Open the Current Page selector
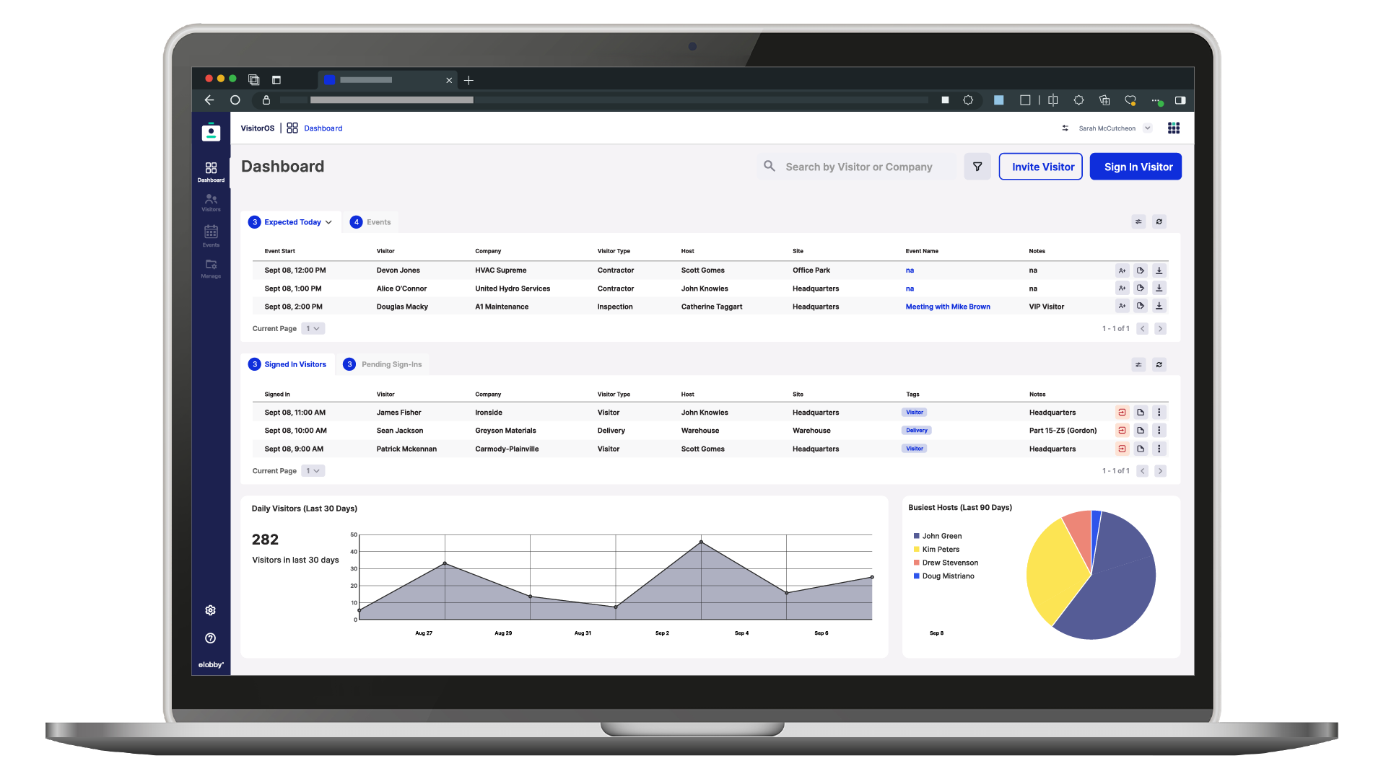 (x=313, y=328)
